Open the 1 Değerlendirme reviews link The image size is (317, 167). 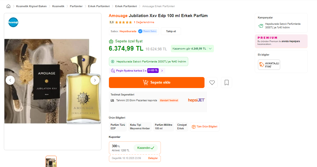[144, 22]
